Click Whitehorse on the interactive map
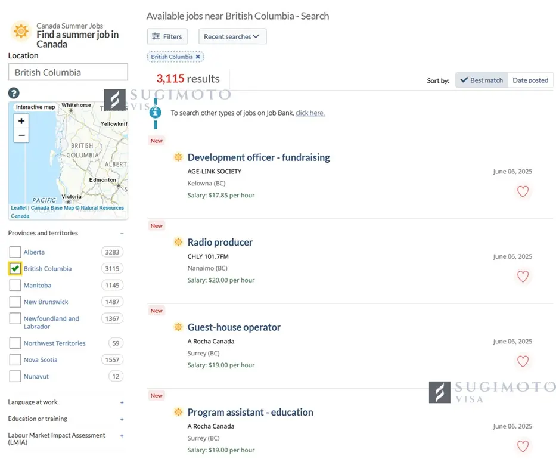Image resolution: width=556 pixels, height=465 pixels. (76, 105)
